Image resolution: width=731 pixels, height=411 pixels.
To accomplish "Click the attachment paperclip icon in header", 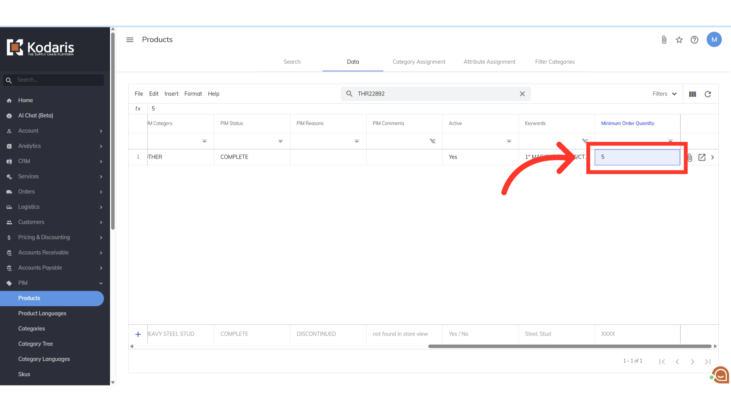I will pos(664,40).
